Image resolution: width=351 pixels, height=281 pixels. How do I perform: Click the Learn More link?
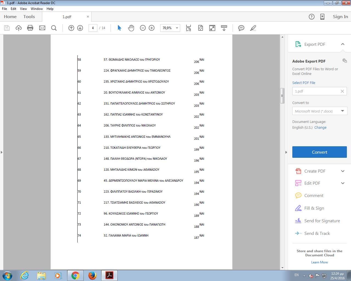[x=319, y=262]
